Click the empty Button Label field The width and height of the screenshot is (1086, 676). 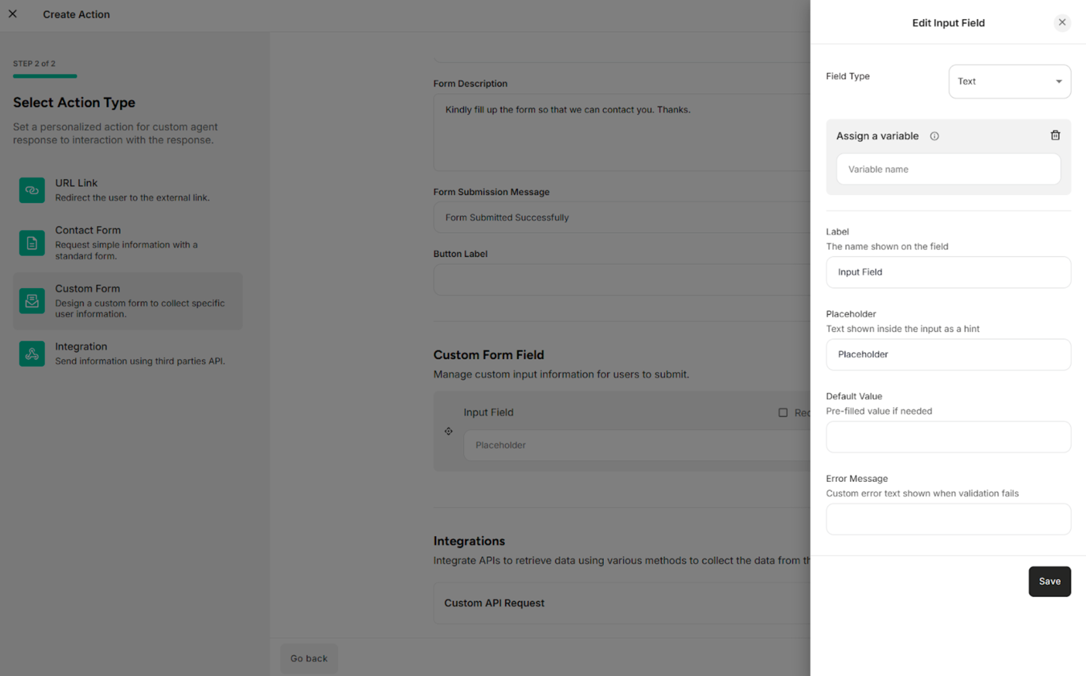click(x=621, y=279)
